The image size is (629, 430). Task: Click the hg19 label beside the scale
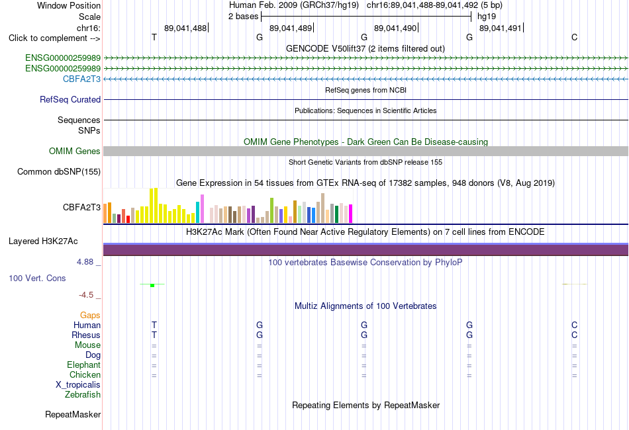coord(487,17)
